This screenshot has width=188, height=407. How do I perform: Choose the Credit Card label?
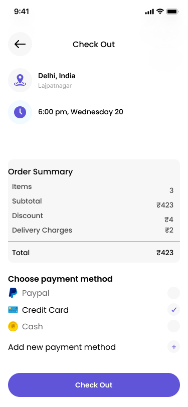45,310
